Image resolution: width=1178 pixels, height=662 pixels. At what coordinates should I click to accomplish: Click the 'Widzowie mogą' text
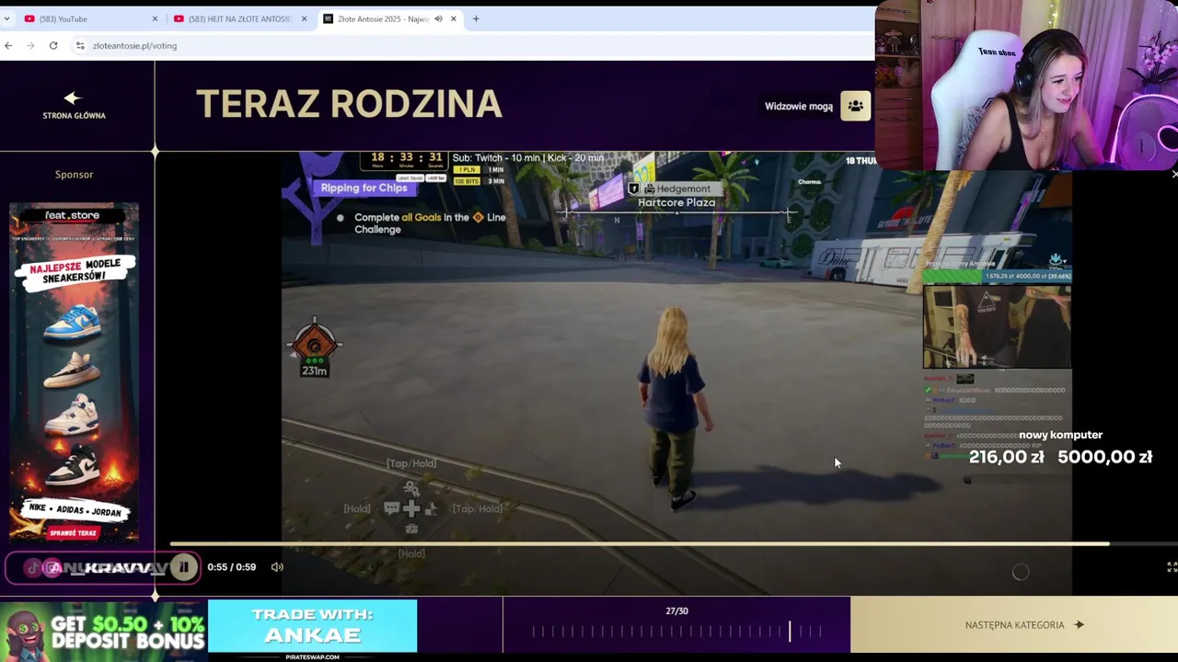point(799,106)
